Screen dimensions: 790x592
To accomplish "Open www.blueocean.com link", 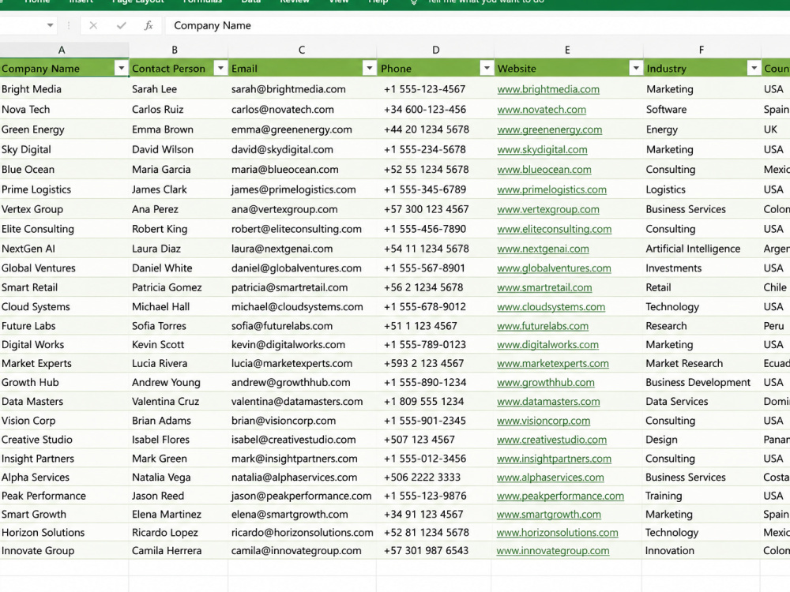I will [544, 170].
